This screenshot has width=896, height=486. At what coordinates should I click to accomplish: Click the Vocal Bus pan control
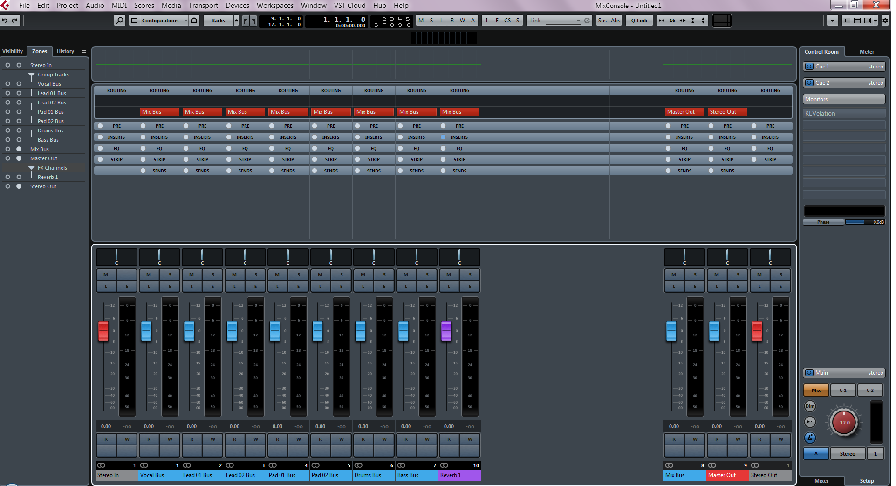pos(159,257)
